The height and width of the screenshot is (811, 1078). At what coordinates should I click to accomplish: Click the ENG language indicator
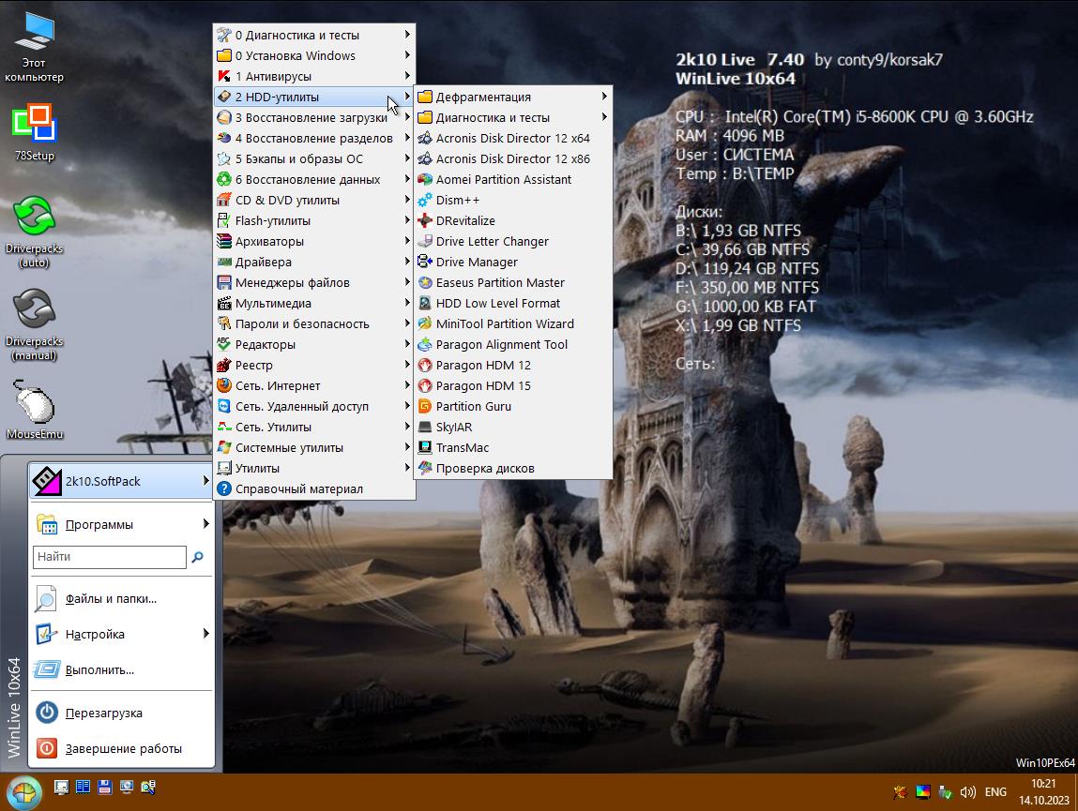tap(995, 792)
